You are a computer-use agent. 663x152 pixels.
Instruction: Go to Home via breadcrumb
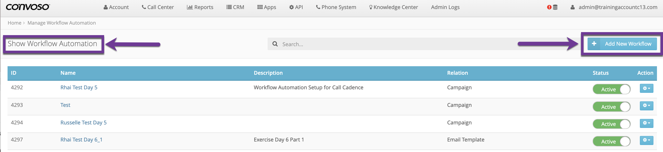[x=14, y=23]
